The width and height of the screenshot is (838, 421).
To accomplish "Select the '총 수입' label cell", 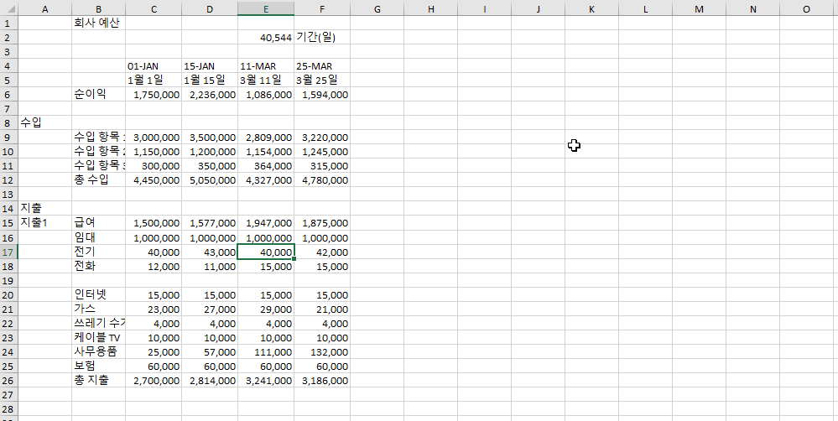I will coord(98,180).
